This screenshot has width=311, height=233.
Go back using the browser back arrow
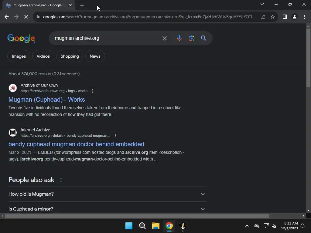click(x=7, y=17)
